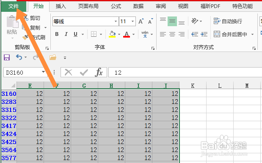
Task: Click 自动换行 wrap text button
Action: click(x=228, y=21)
